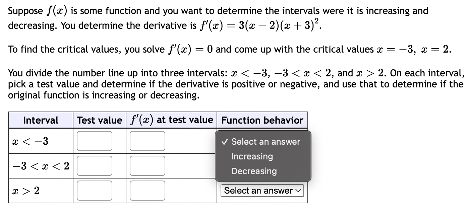
Task: Click the Function behavior column header
Action: pos(262,120)
